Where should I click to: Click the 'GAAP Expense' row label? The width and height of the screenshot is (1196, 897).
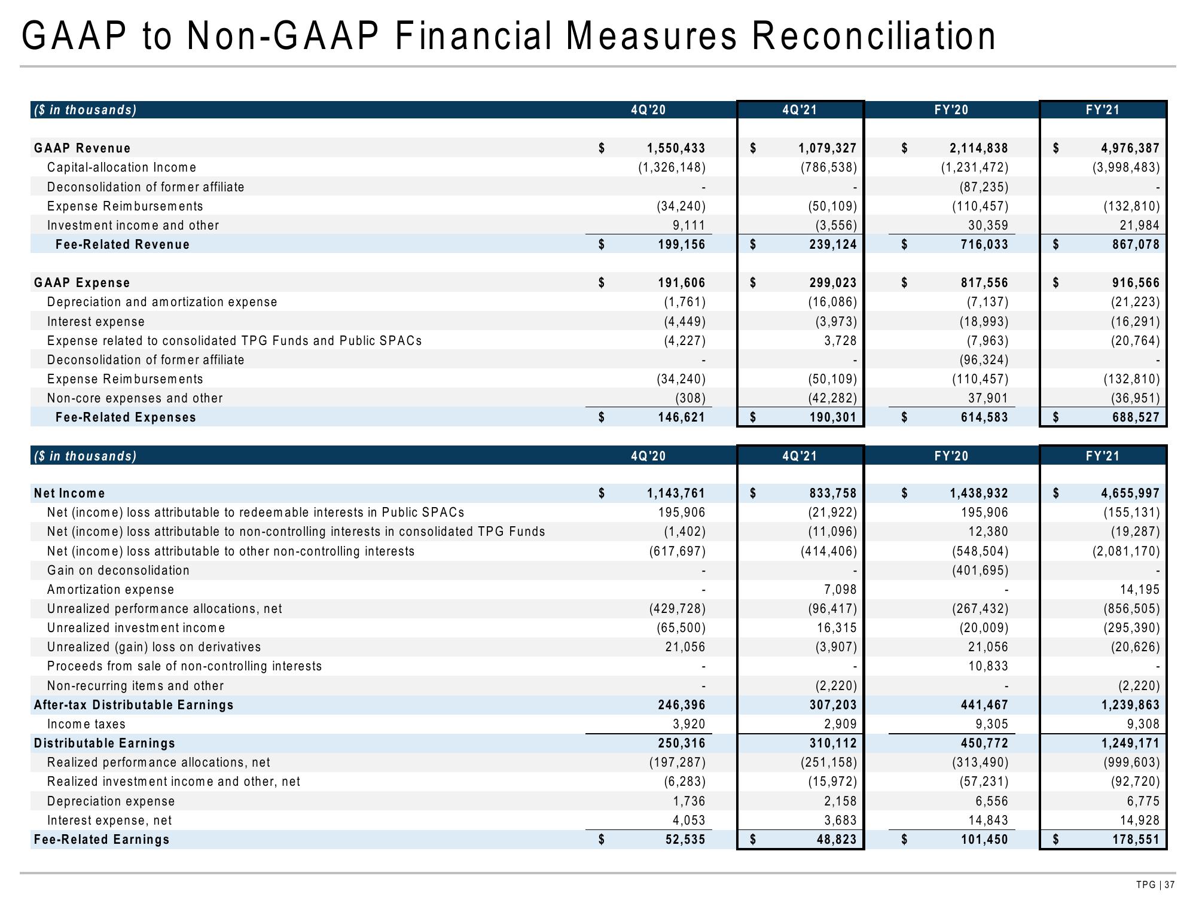(82, 283)
